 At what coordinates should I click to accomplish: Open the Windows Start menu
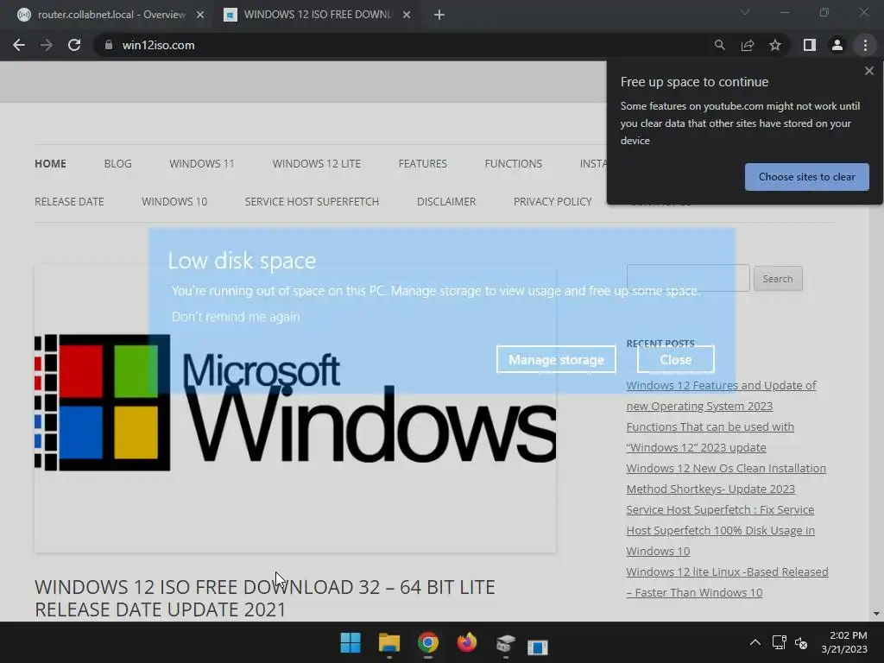click(x=350, y=642)
